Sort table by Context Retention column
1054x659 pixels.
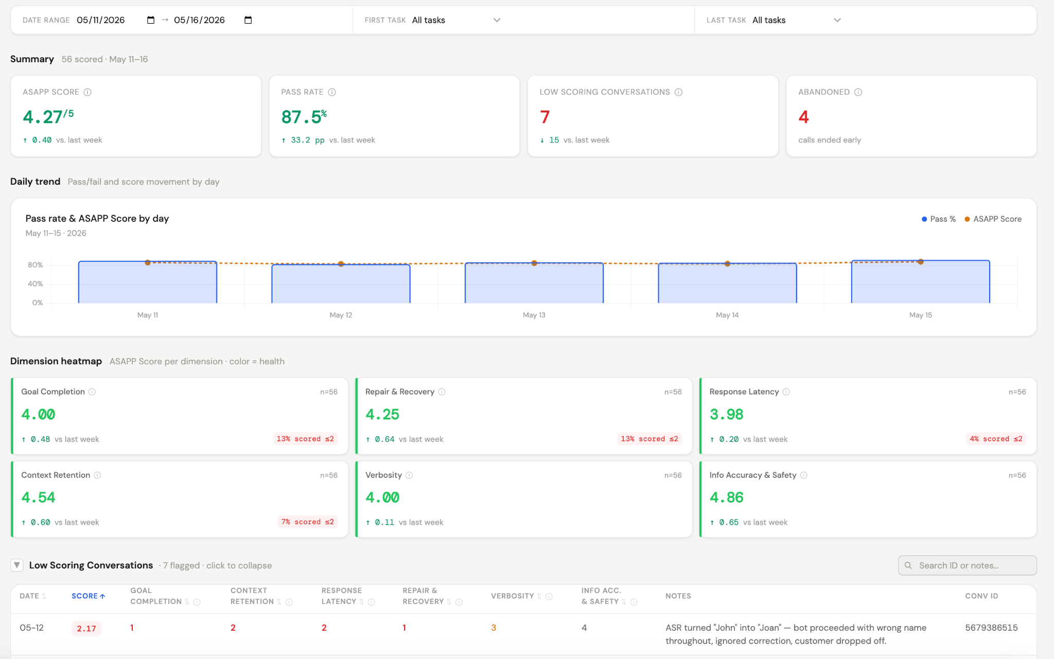(x=256, y=596)
